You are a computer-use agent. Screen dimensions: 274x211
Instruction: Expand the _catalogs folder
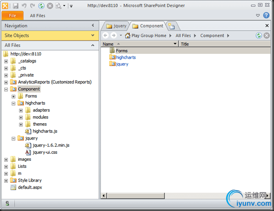point(6,61)
